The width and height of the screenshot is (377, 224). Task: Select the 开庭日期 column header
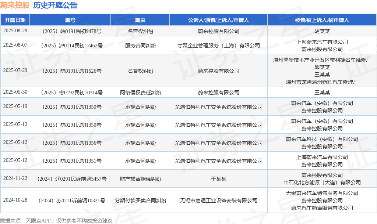tap(15, 20)
